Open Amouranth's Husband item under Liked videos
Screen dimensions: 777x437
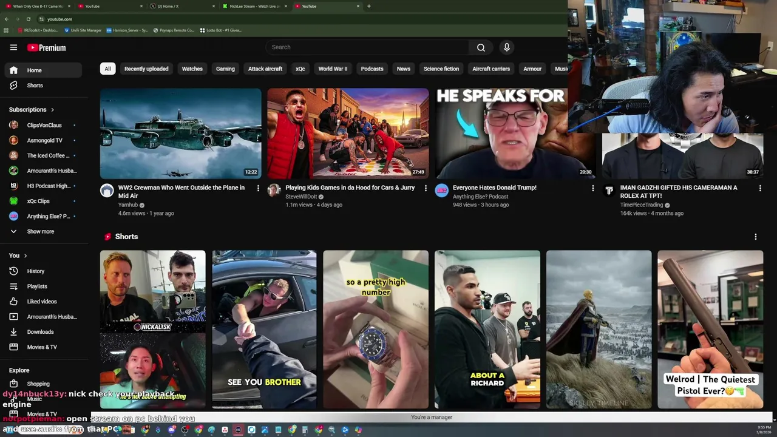click(42, 317)
